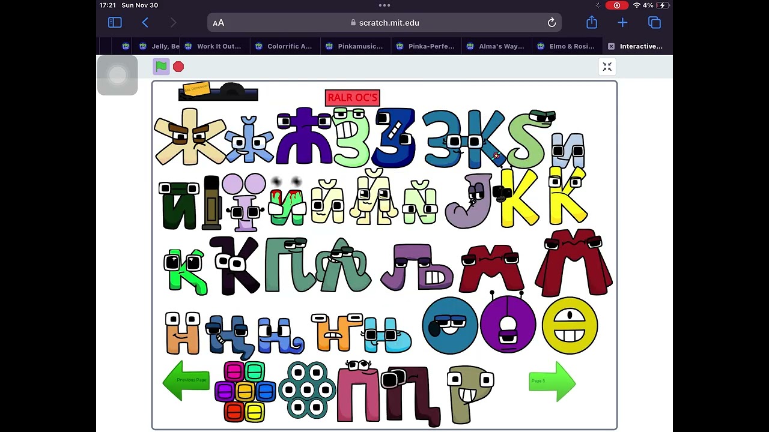The image size is (769, 432).
Task: Click the beige angry Ж character
Action: point(190,137)
